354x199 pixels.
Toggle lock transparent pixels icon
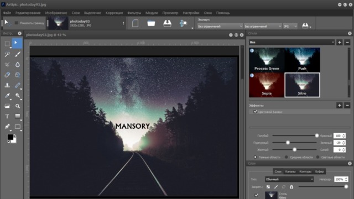point(268,187)
